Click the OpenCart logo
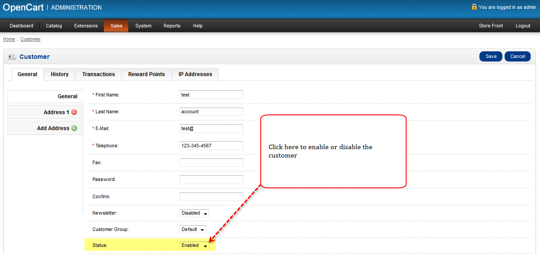This screenshot has width=540, height=254. [23, 7]
